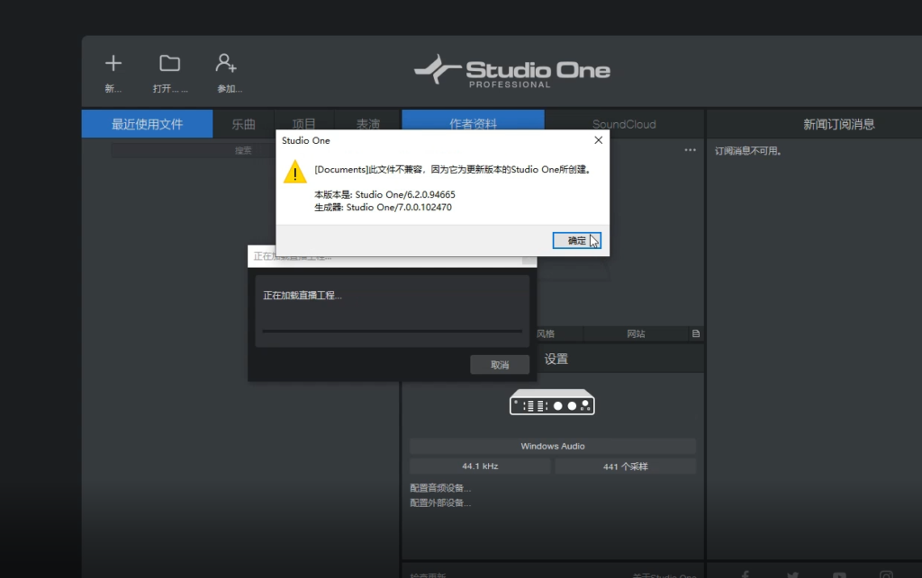Join a session via the person-plus icon

226,63
